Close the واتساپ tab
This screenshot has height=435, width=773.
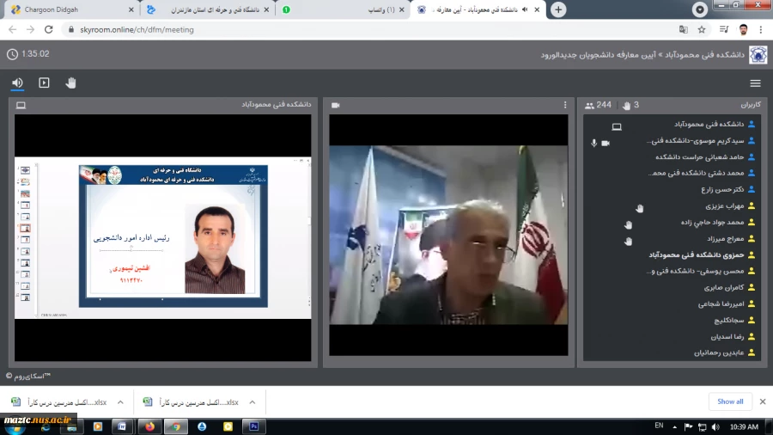pos(401,9)
